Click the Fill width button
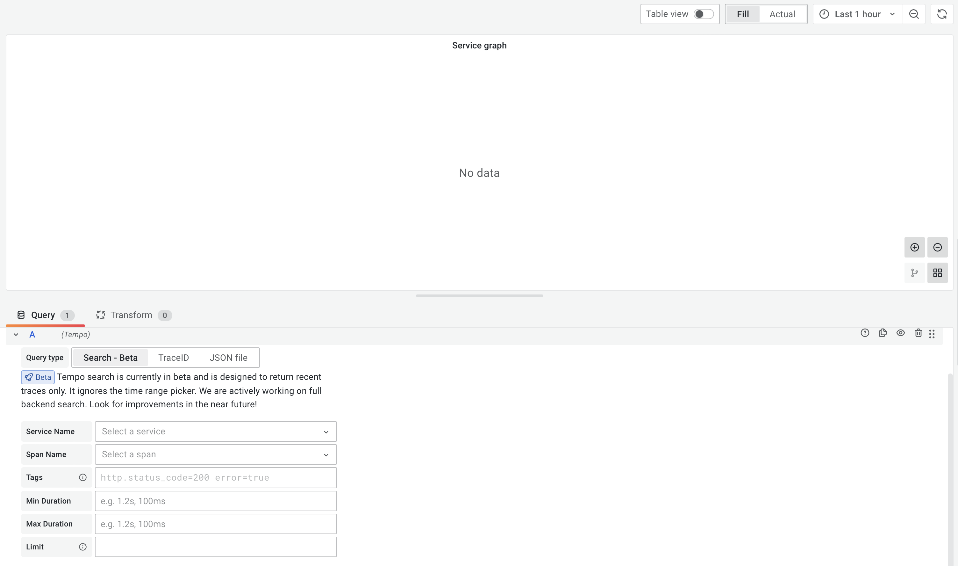The width and height of the screenshot is (958, 566). pyautogui.click(x=742, y=14)
